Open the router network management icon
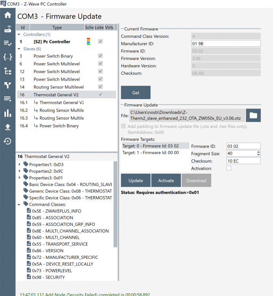Viewport: 273px width, 296px height. 8,29
